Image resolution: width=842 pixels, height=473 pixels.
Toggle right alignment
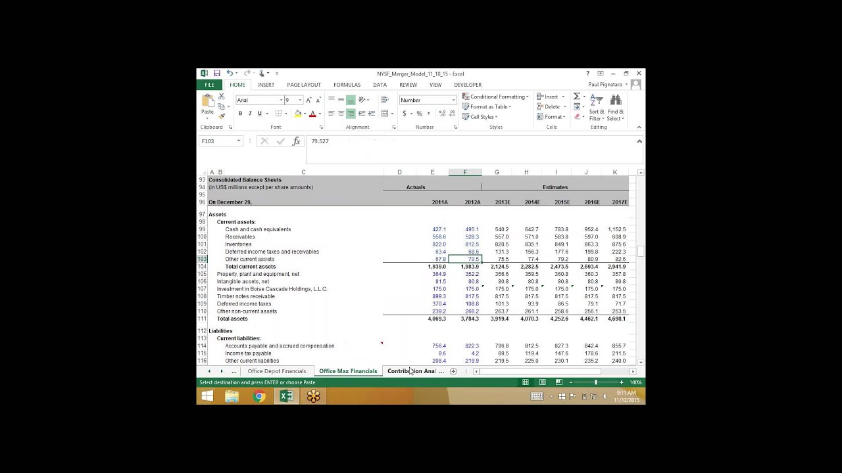tap(351, 114)
